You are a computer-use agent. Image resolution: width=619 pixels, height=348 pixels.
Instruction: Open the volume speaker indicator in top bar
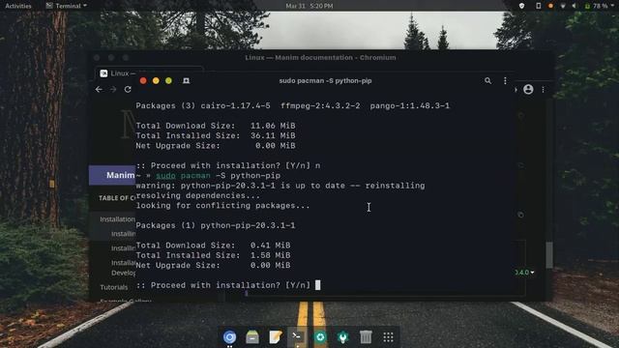pos(575,6)
